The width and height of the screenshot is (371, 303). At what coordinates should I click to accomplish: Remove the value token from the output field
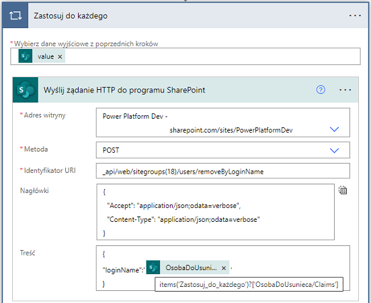pyautogui.click(x=60, y=56)
